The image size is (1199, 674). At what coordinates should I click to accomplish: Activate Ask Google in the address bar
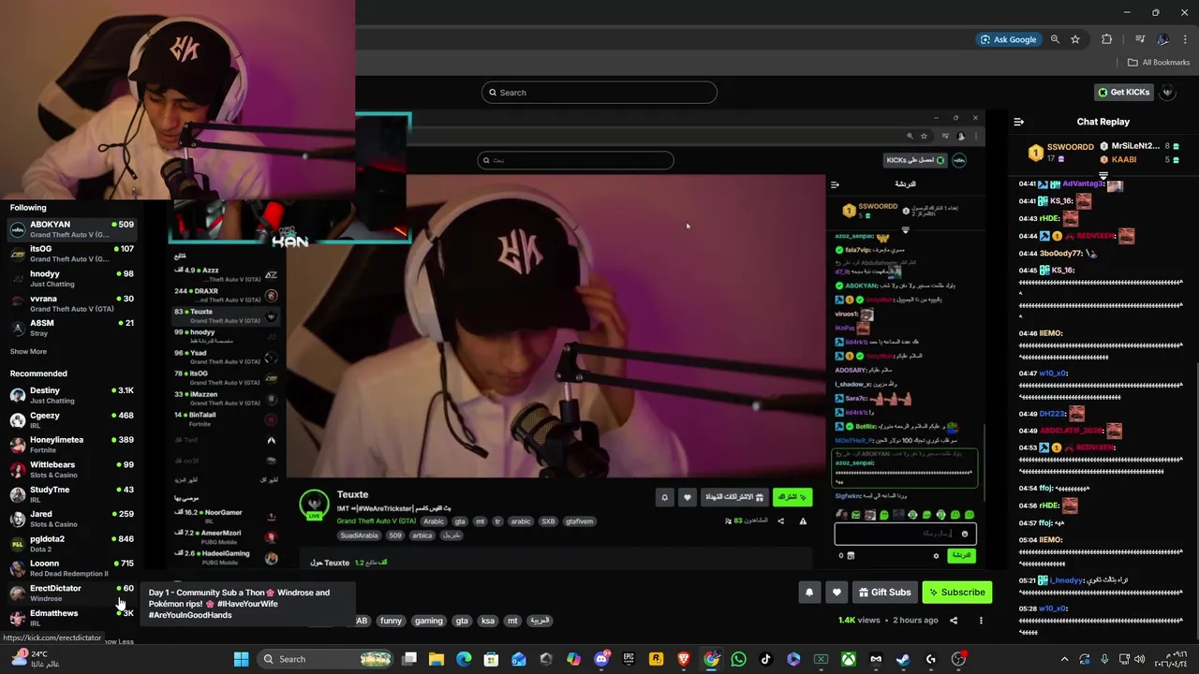(1008, 39)
